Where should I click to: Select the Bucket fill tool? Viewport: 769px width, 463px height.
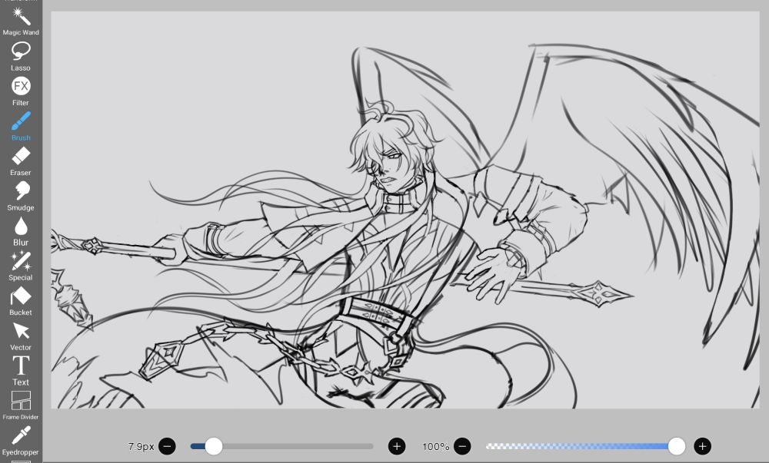click(21, 301)
